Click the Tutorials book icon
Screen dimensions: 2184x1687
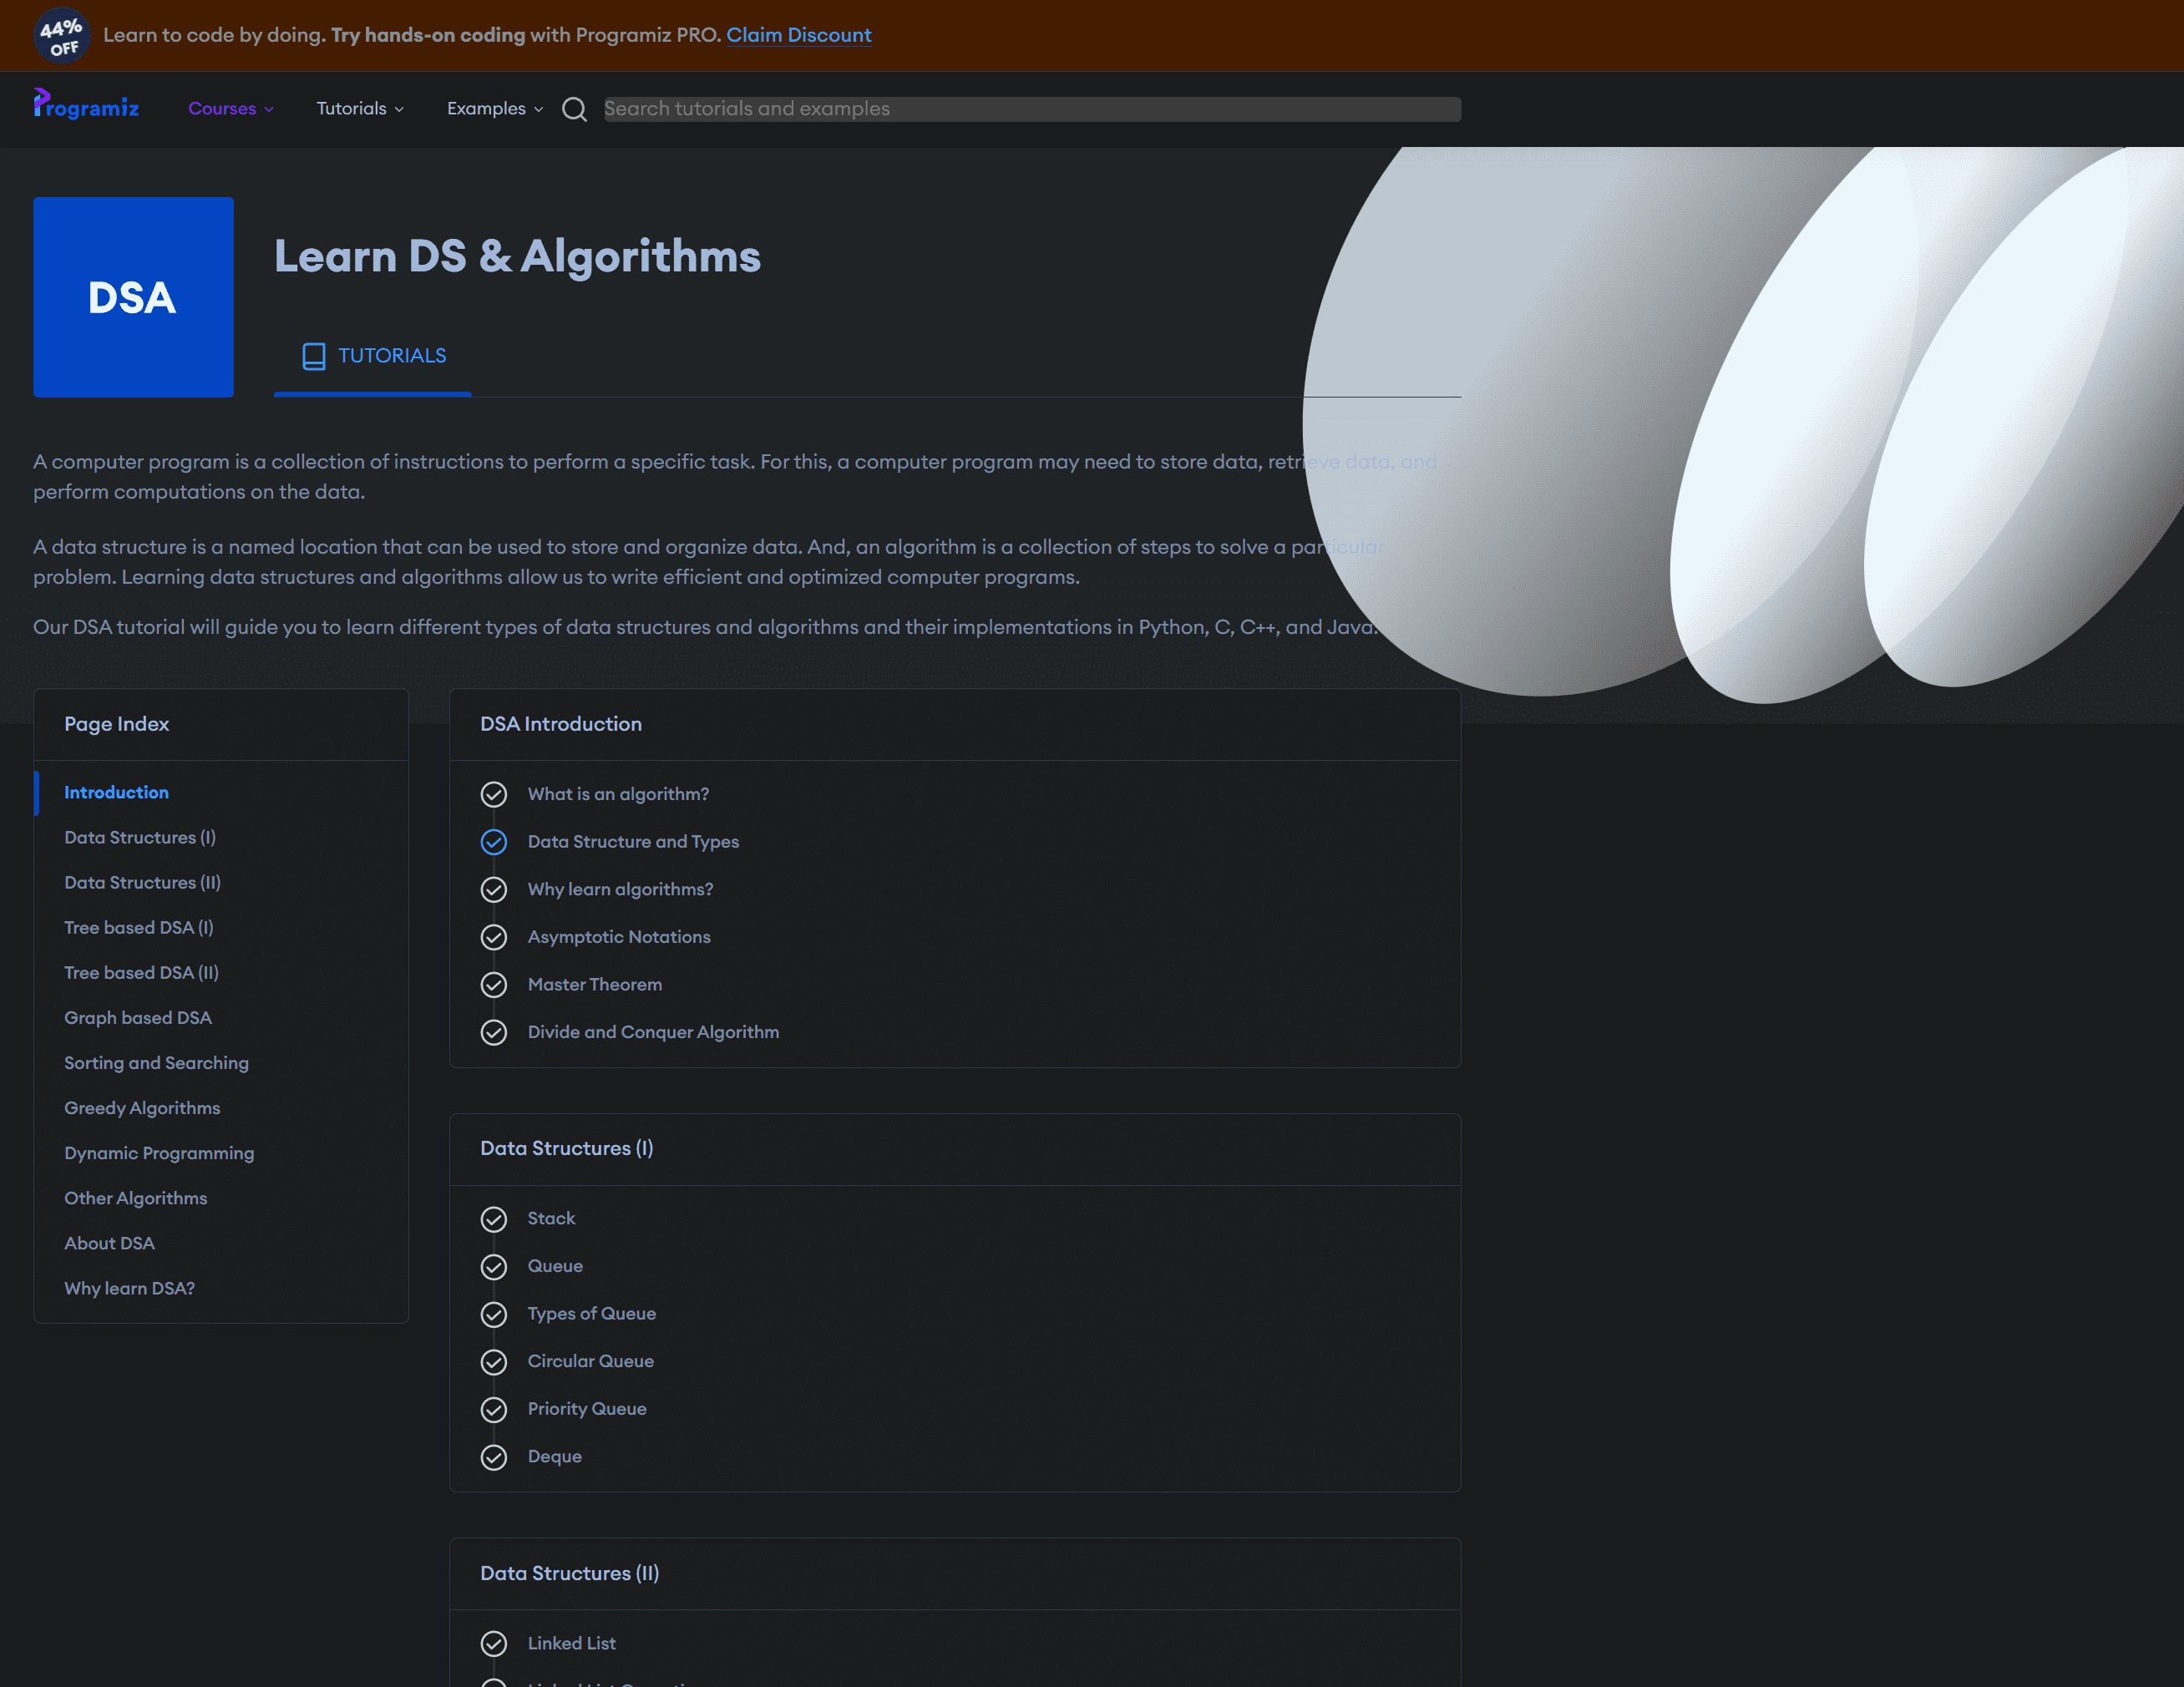click(x=314, y=357)
